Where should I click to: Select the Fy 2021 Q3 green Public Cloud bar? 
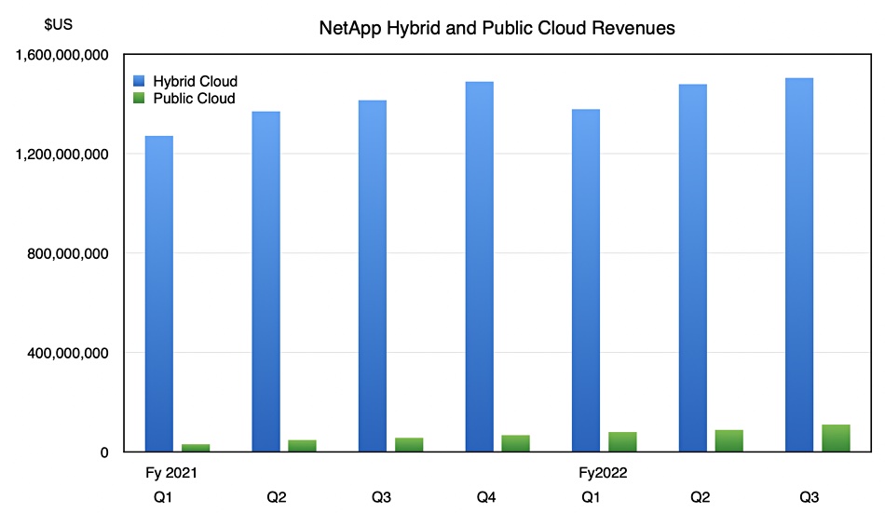[x=409, y=445]
